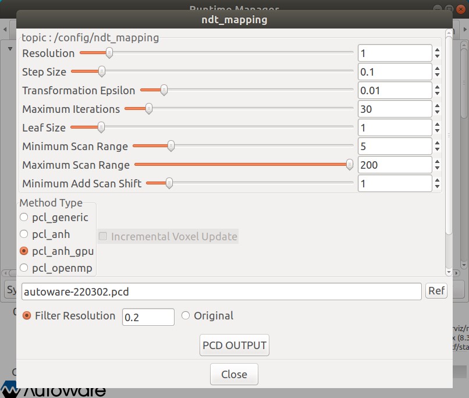Decrease Transformation Epsilon with down arrow
This screenshot has width=469, height=398.
[438, 93]
